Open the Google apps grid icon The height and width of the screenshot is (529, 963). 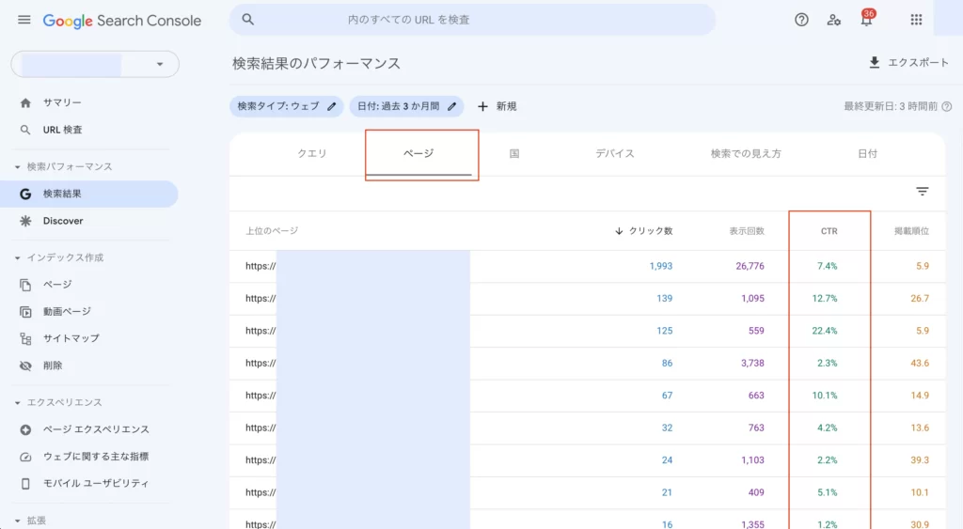[916, 20]
